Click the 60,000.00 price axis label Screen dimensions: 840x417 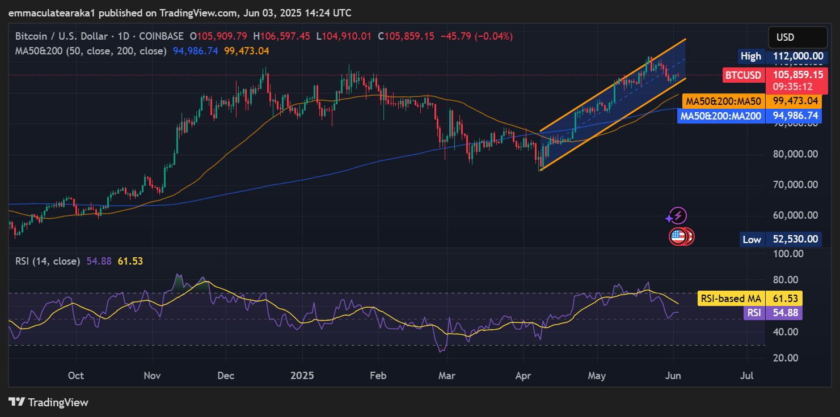795,215
